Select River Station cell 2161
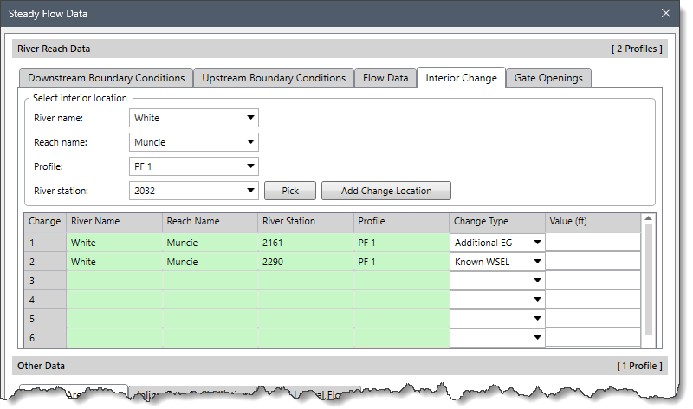The height and width of the screenshot is (409, 693). click(306, 243)
